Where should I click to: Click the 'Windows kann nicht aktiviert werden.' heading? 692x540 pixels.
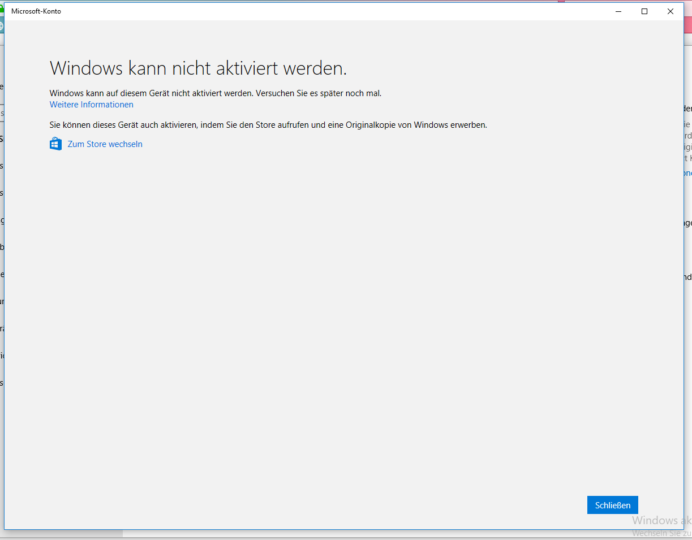[198, 68]
